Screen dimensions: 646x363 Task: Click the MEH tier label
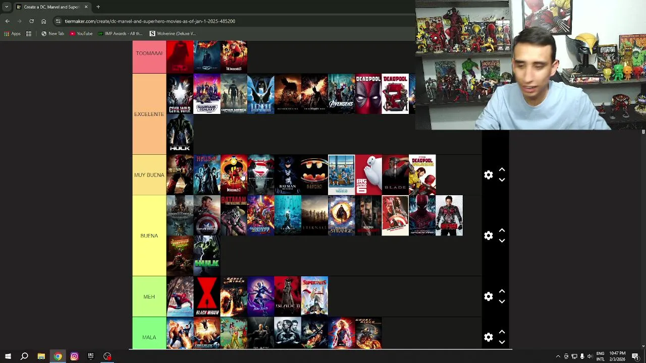[x=149, y=296]
